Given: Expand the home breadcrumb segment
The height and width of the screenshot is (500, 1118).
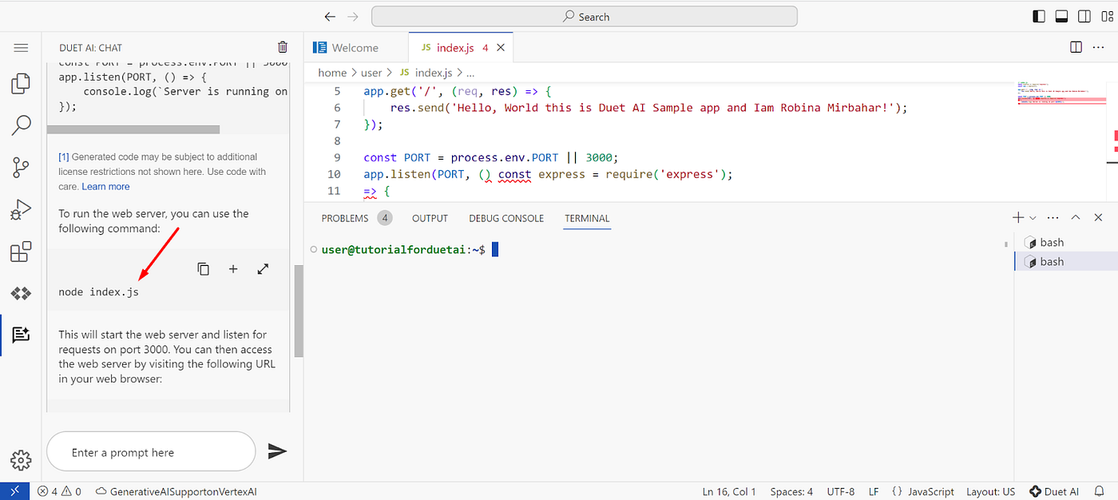Looking at the screenshot, I should (332, 73).
